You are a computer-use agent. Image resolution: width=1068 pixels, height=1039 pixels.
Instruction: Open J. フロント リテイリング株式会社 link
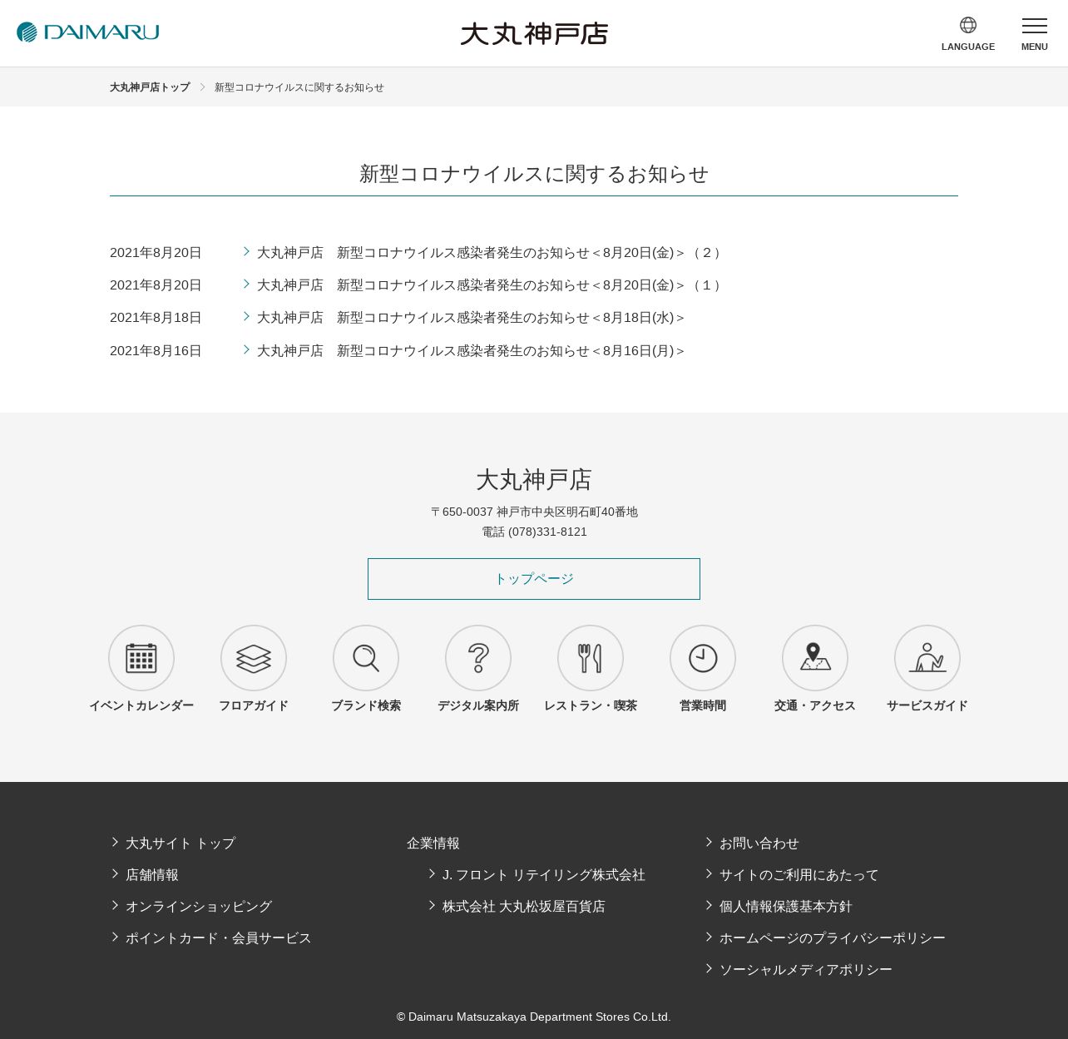[x=544, y=875]
